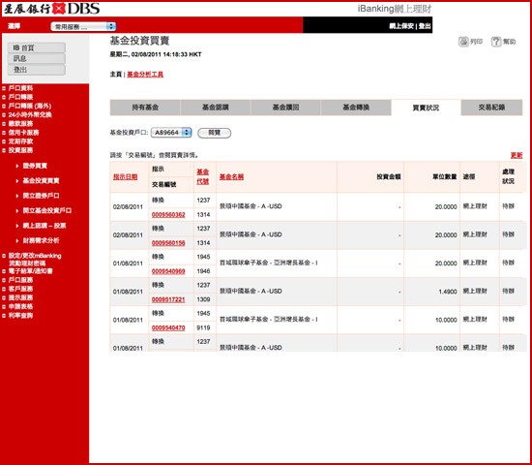The height and width of the screenshot is (465, 532).
Task: Click 登出 in the top black bar
Action: (425, 26)
